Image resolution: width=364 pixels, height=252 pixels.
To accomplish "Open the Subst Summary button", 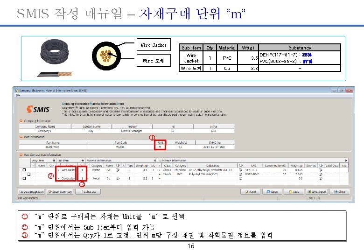I will coord(60,192).
